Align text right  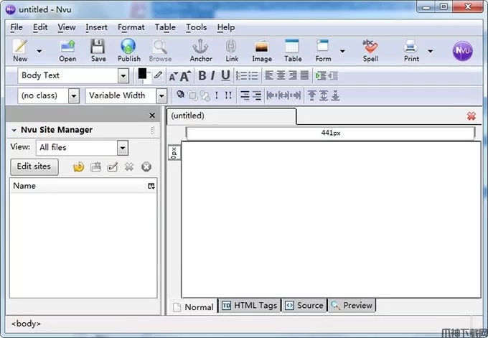point(293,75)
